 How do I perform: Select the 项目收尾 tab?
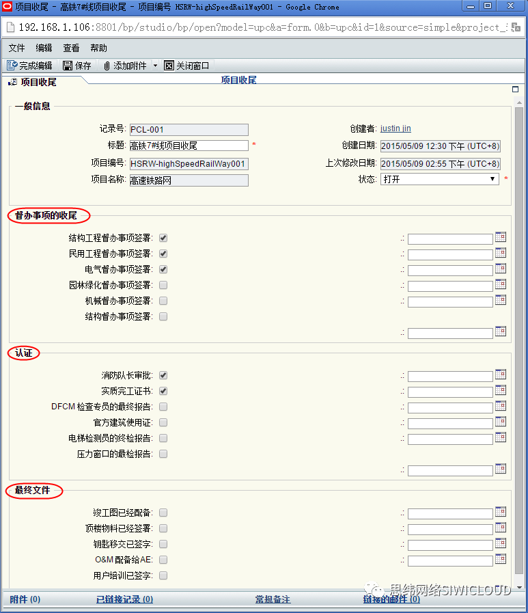tap(38, 82)
